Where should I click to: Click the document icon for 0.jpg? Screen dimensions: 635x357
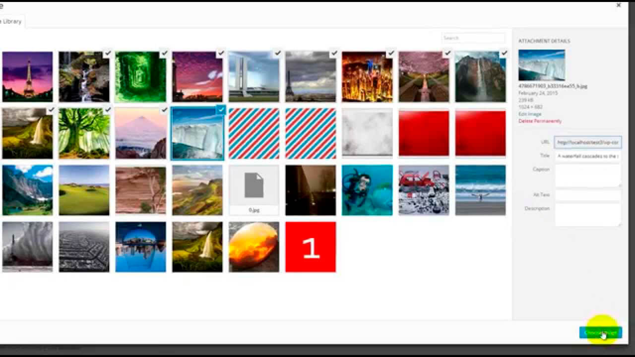click(254, 186)
